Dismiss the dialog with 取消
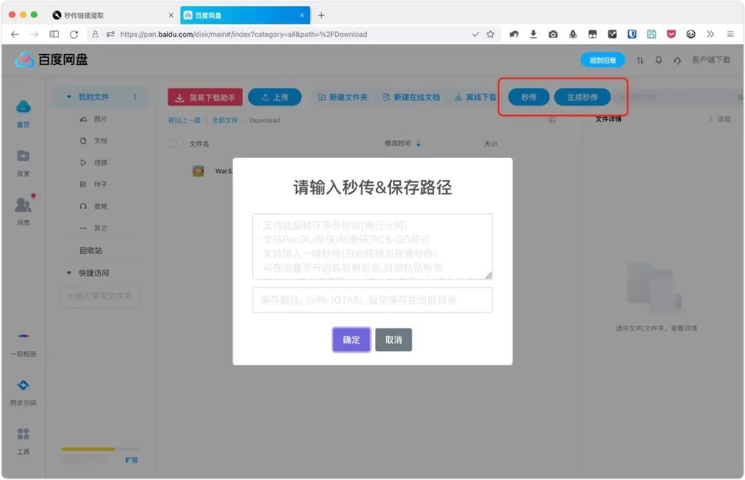Viewport: 745px width, 480px height. point(393,340)
